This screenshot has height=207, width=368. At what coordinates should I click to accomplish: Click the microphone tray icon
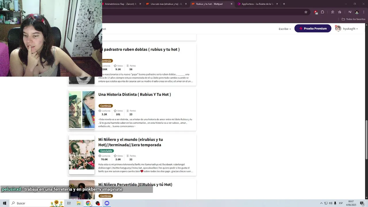pyautogui.click(x=335, y=203)
